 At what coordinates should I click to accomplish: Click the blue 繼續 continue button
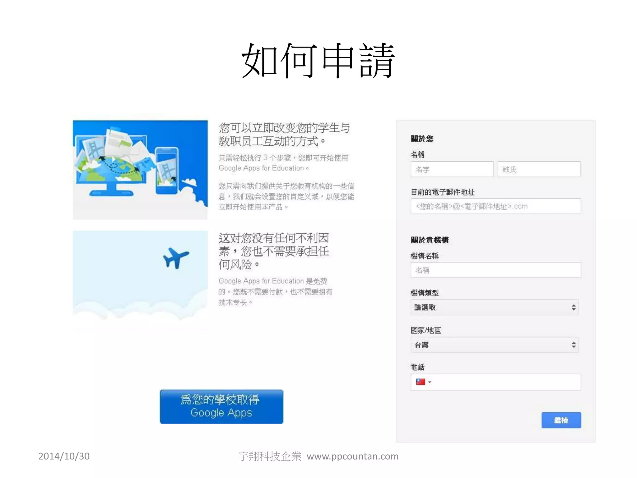point(561,420)
